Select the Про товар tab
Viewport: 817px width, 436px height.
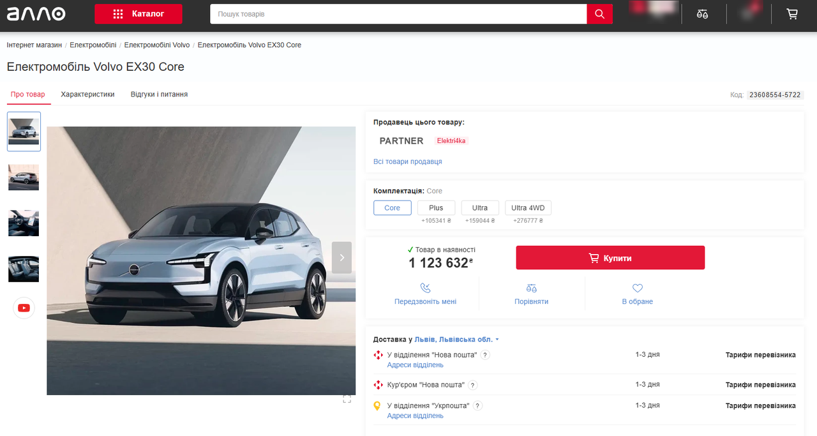pos(28,94)
